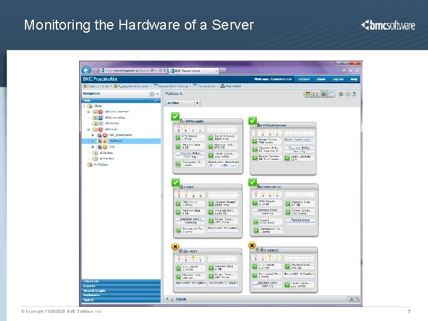Click the progress bar in Dell1 card
Viewport: 428px width, 321px height.
224,195
